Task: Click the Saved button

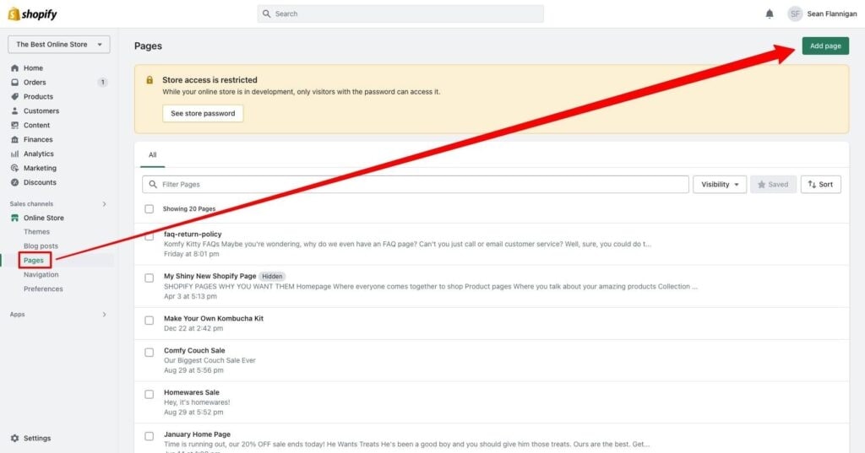Action: coord(773,185)
